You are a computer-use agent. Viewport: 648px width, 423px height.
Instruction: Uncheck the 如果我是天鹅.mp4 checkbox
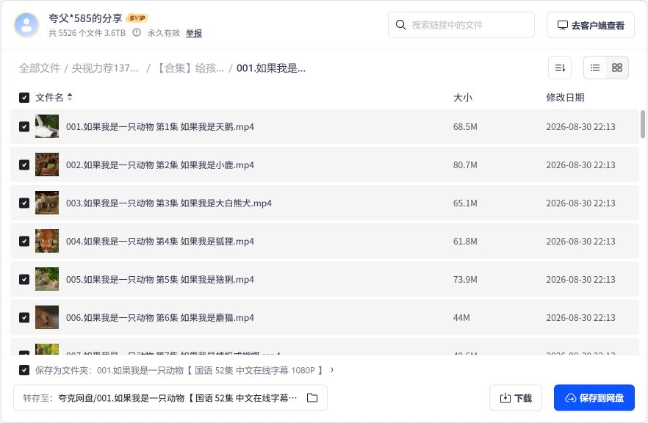pyautogui.click(x=24, y=126)
